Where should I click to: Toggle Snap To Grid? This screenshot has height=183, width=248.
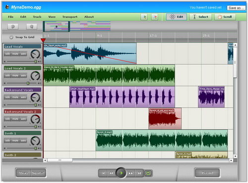tap(22, 37)
